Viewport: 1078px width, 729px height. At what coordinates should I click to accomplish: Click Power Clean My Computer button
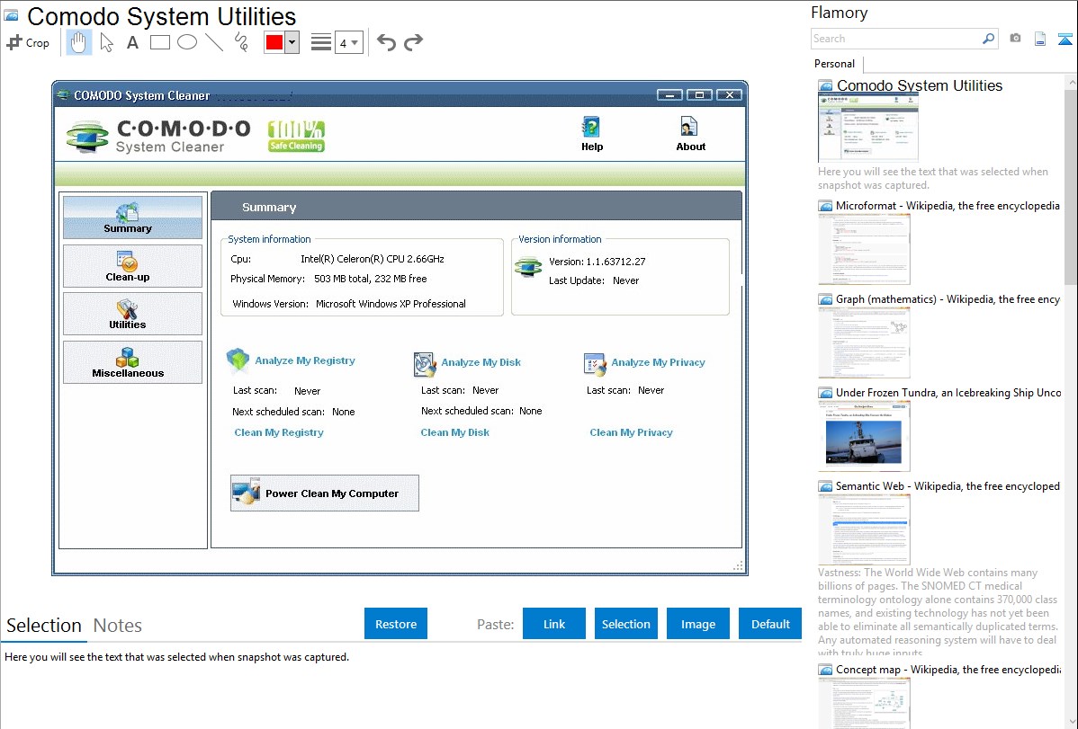pos(325,493)
